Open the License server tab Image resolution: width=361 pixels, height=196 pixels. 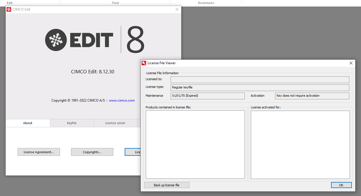[x=115, y=123]
